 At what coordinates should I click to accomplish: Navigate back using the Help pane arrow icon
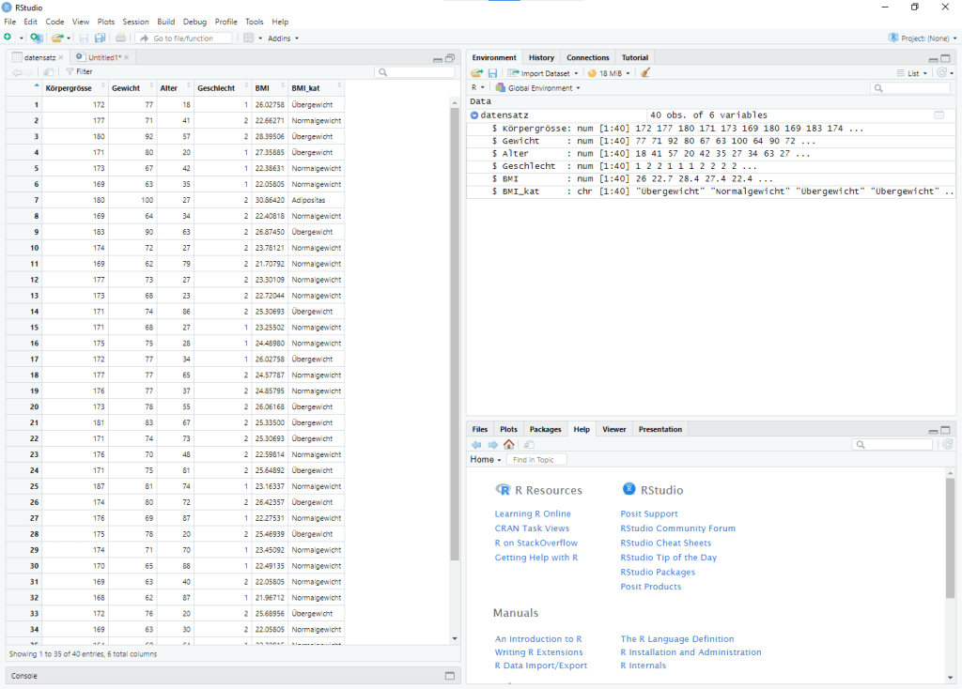click(476, 444)
